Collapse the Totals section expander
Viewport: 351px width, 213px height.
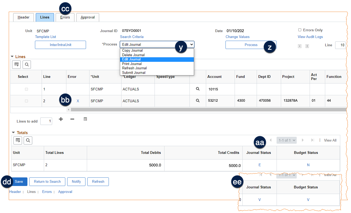[x=13, y=132]
